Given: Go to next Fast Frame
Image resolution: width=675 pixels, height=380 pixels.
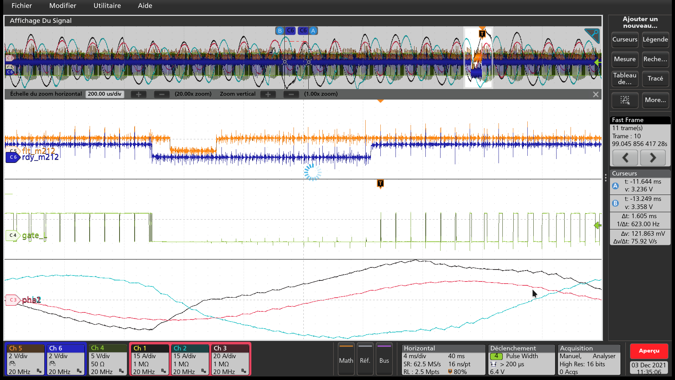Looking at the screenshot, I should click(653, 158).
